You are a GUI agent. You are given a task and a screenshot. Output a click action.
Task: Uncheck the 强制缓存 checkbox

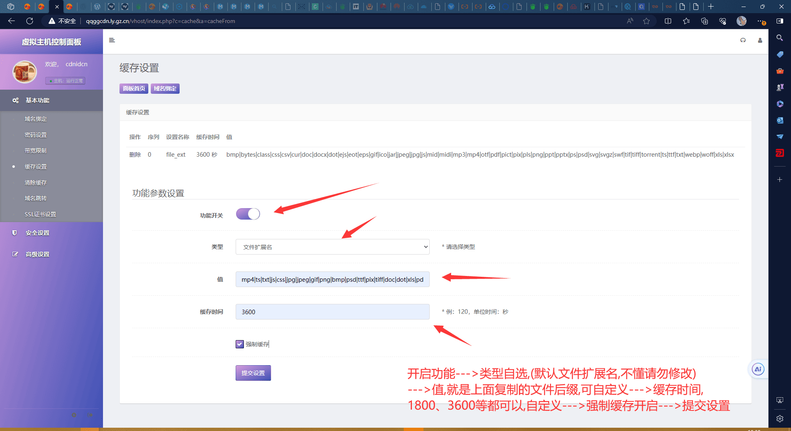[240, 344]
